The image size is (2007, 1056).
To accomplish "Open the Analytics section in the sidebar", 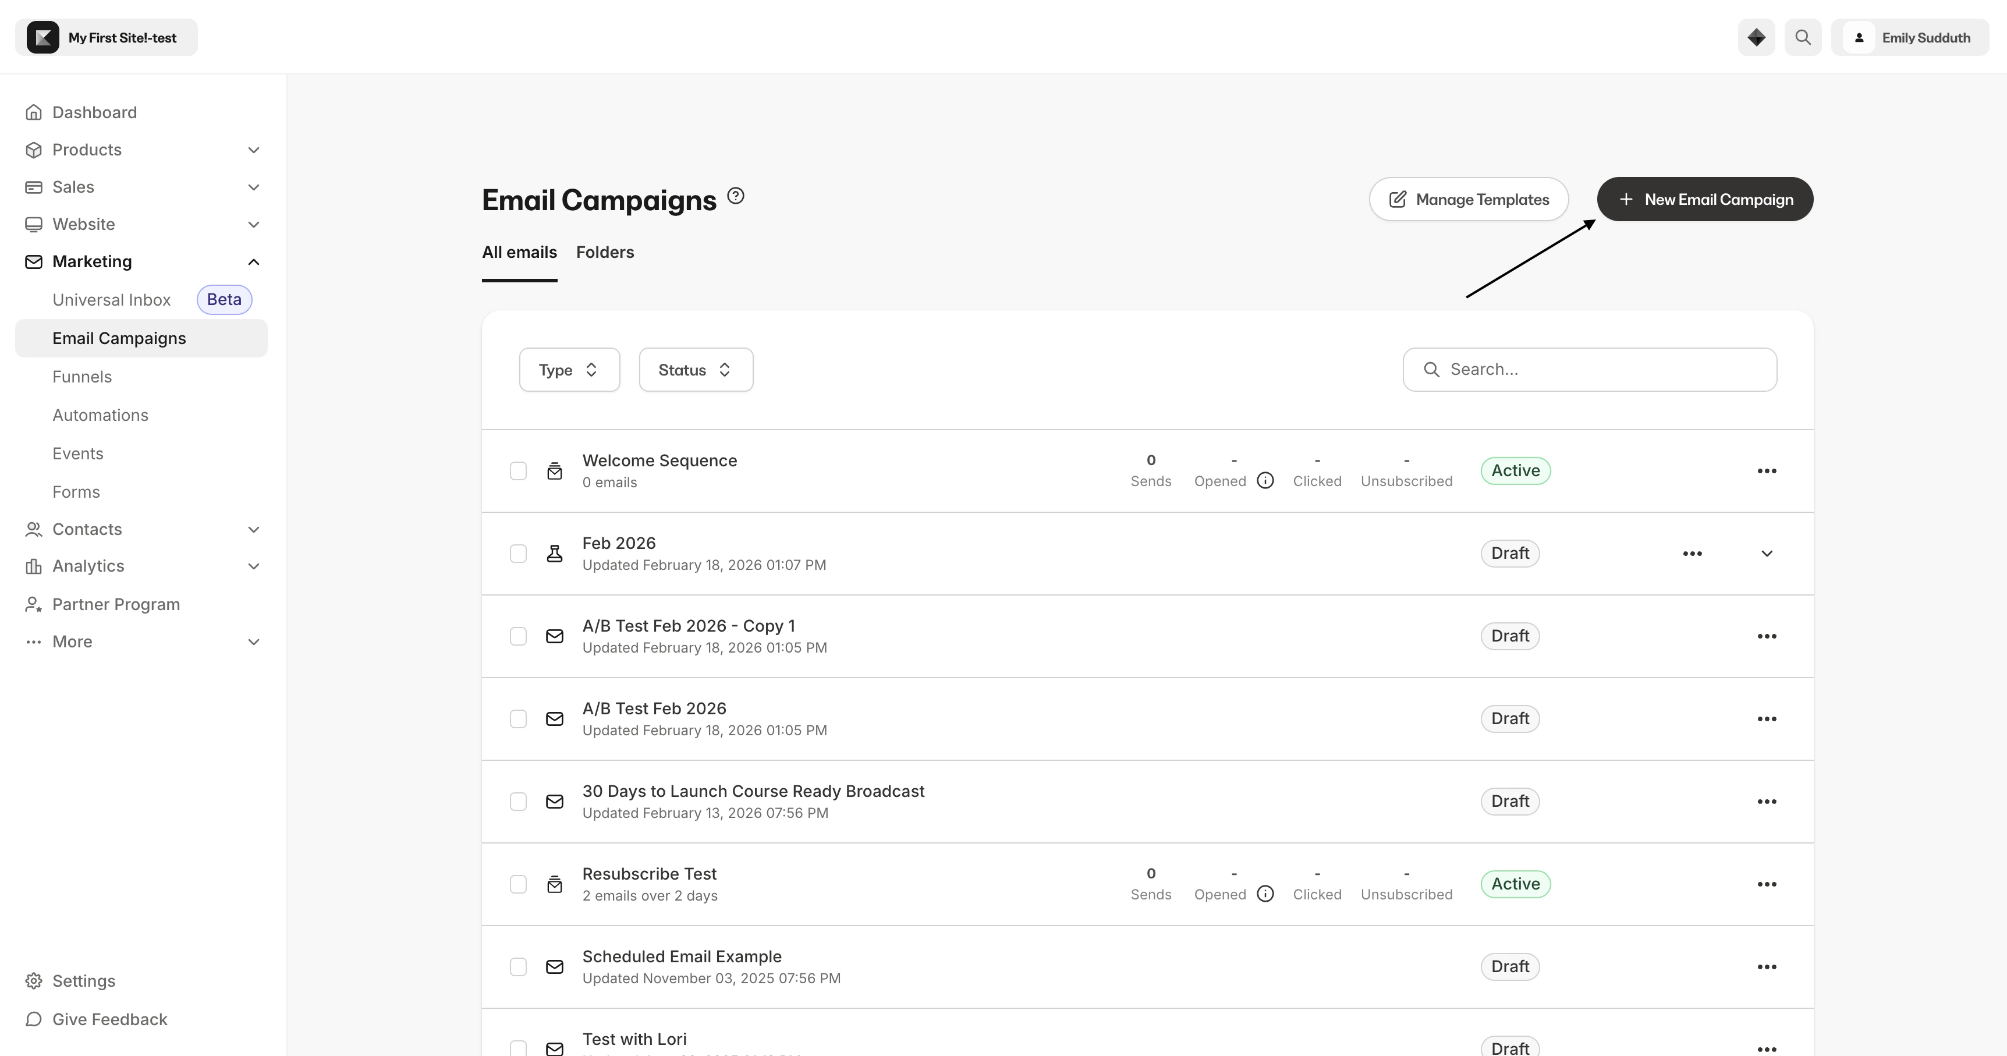I will tap(88, 565).
